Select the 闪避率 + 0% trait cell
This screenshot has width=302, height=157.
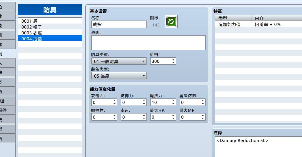click(277, 24)
